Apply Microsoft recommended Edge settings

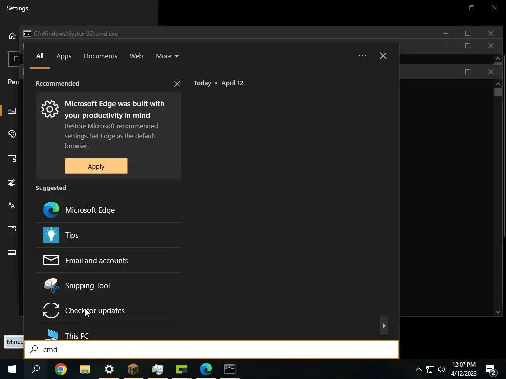tap(96, 166)
